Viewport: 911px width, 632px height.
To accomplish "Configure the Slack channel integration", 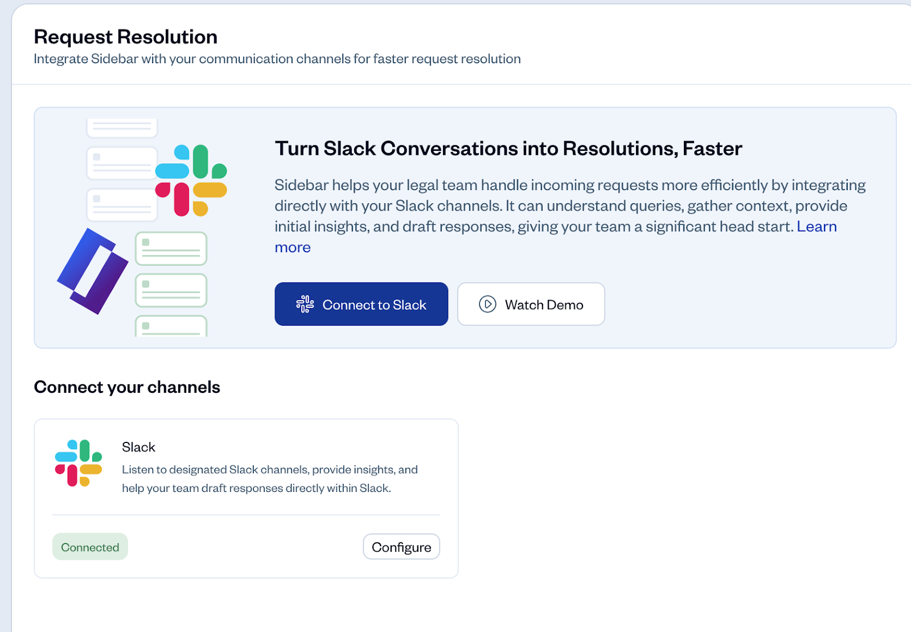I will click(x=401, y=547).
